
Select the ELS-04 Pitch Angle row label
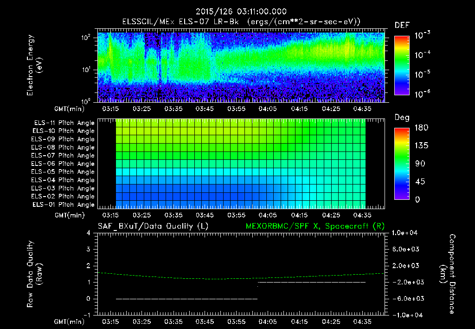(63, 180)
